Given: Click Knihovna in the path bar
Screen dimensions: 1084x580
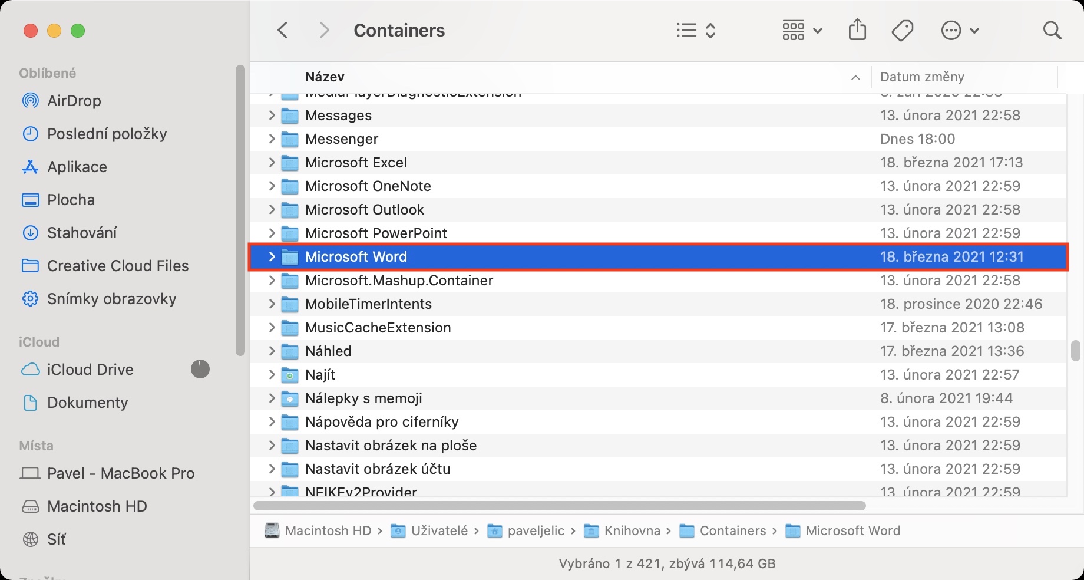Looking at the screenshot, I should click(632, 531).
